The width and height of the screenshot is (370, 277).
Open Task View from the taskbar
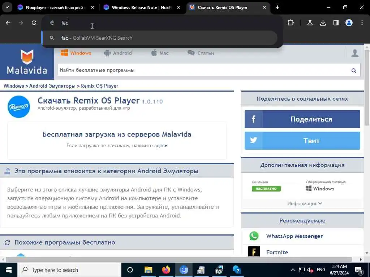tap(130, 270)
